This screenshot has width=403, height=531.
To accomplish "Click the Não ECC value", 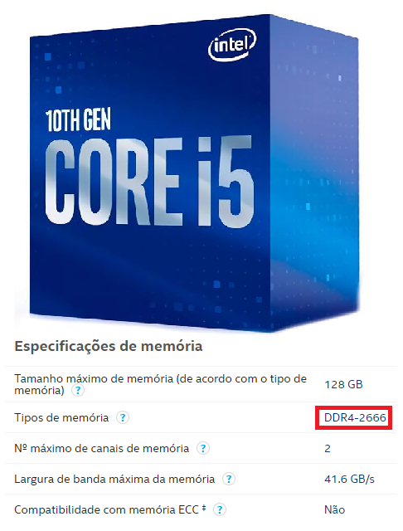I will 335,510.
